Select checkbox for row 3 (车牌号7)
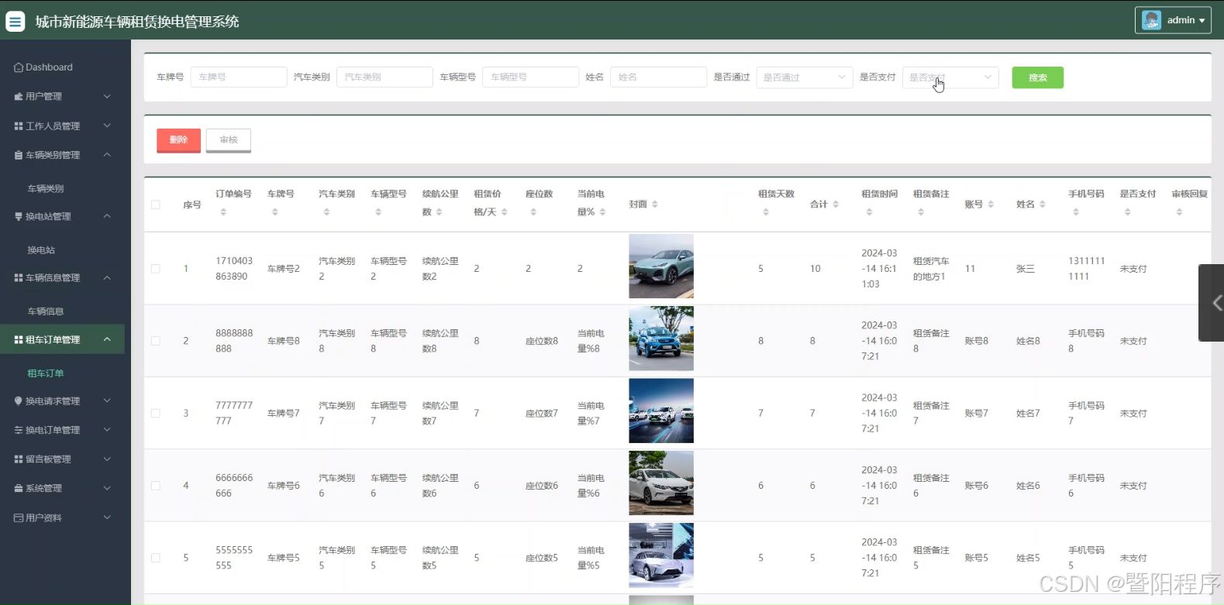Image resolution: width=1224 pixels, height=605 pixels. coord(156,414)
